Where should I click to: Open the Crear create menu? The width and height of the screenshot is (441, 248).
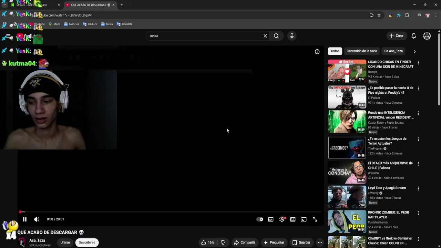tap(397, 36)
